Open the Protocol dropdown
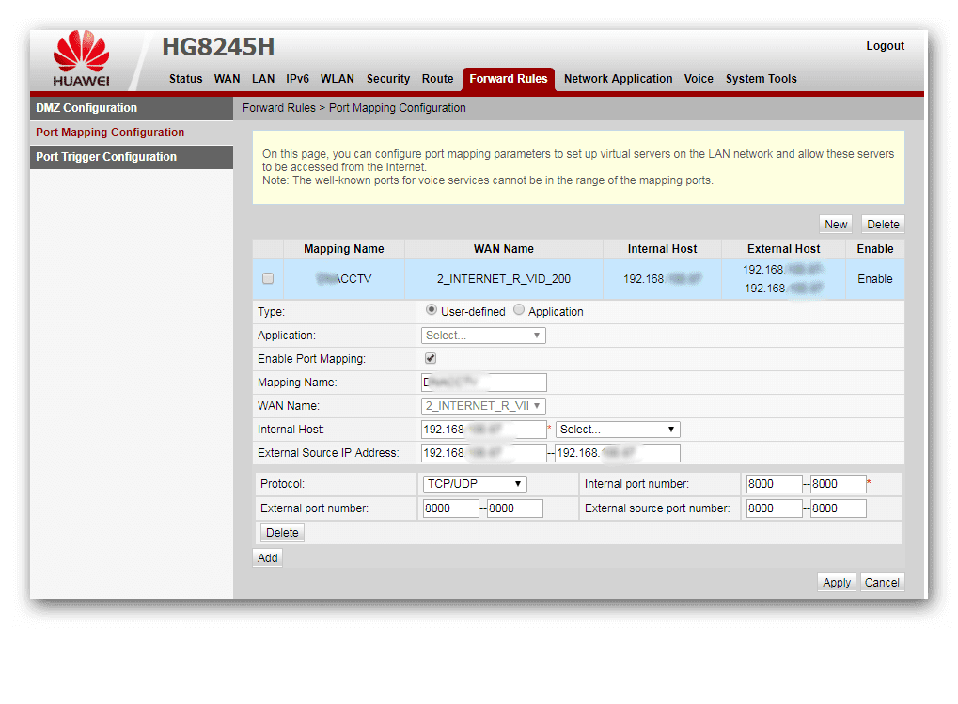The width and height of the screenshot is (958, 704). pyautogui.click(x=474, y=483)
